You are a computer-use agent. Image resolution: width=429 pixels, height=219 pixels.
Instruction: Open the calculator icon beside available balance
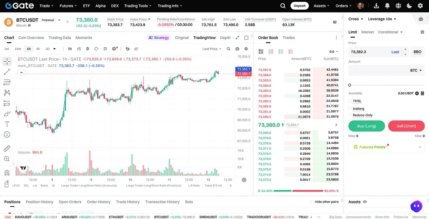tap(422, 93)
